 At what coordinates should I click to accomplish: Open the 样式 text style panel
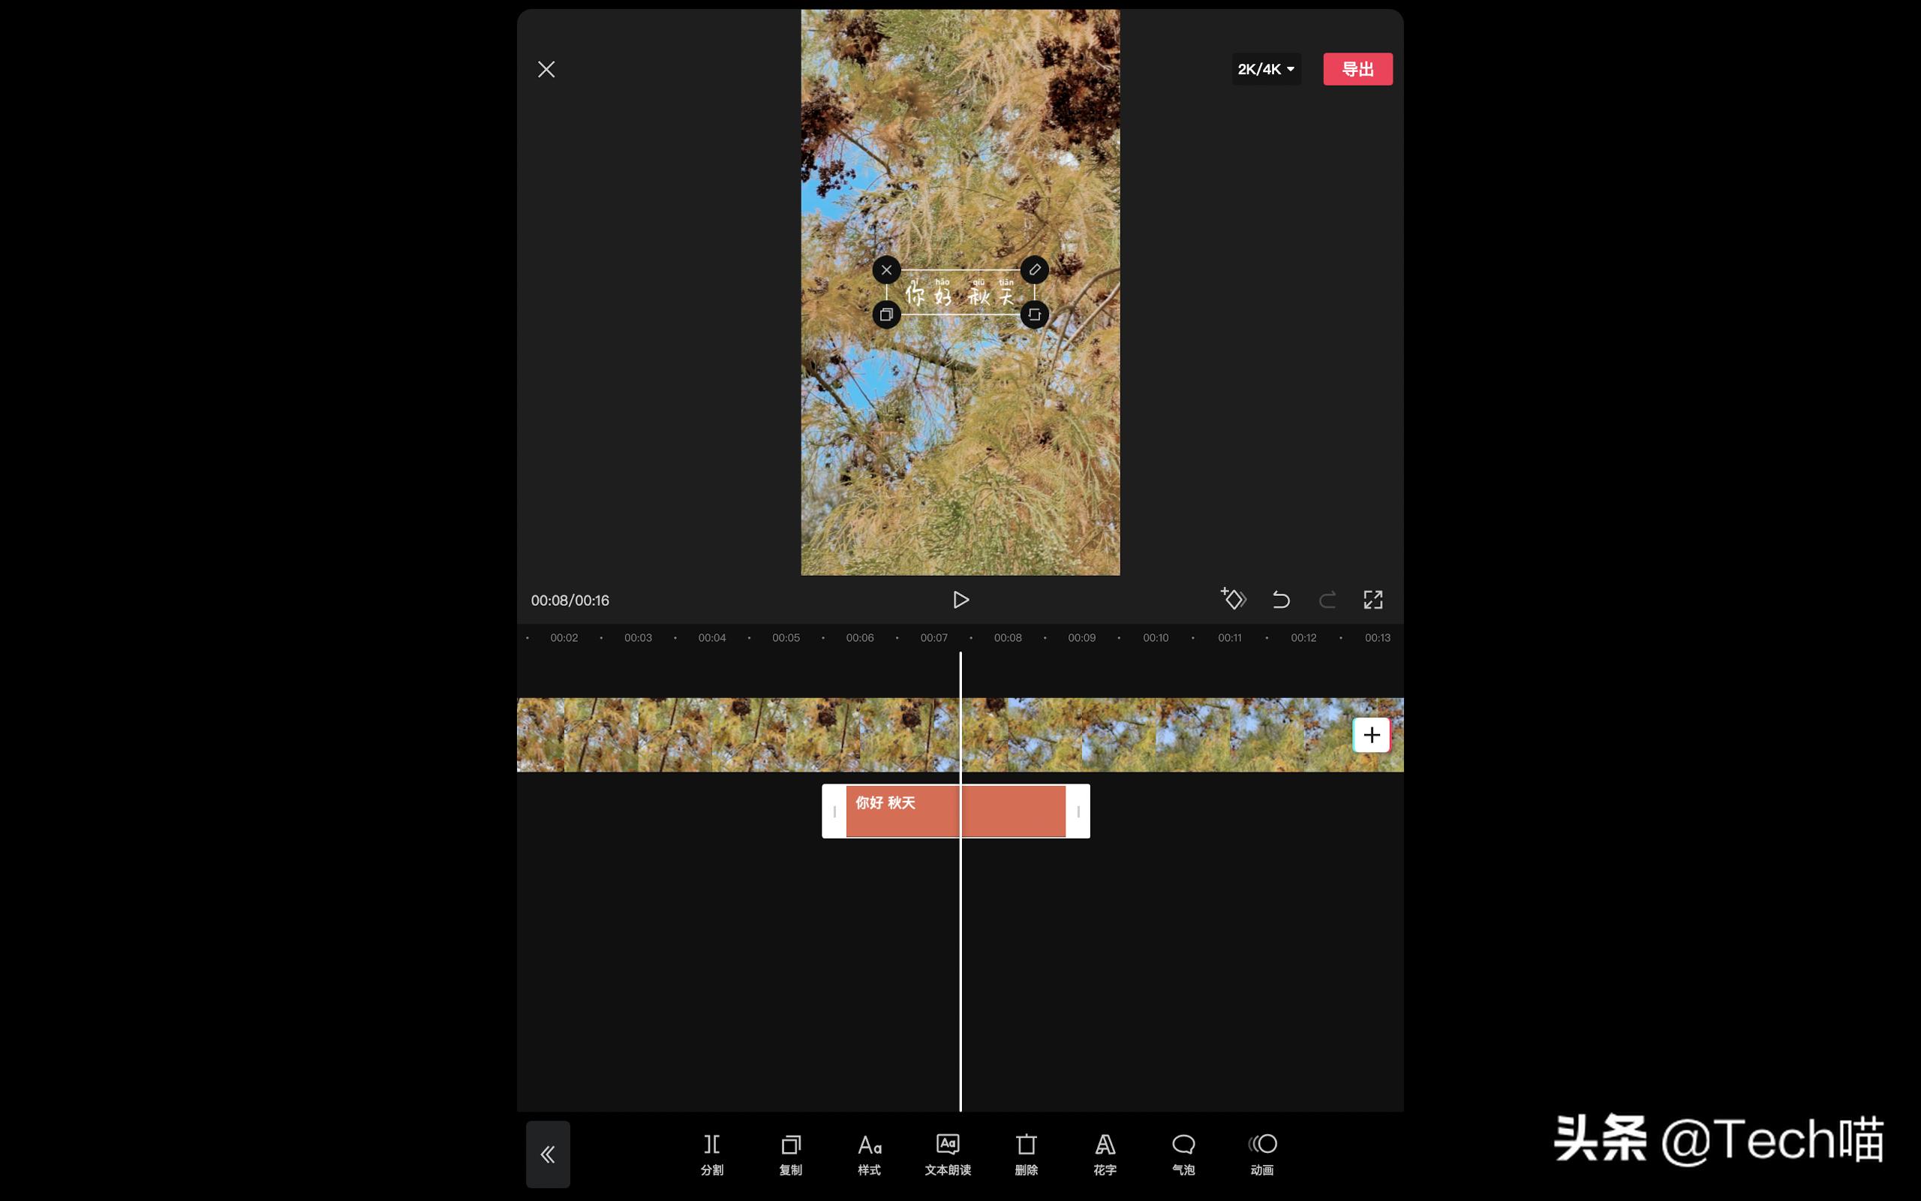pos(867,1154)
